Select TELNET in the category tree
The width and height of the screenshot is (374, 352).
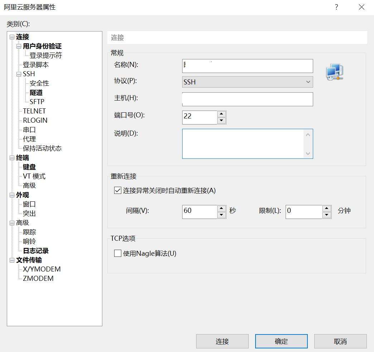pyautogui.click(x=34, y=111)
